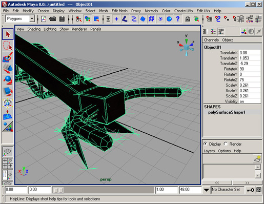Screen dimensions: 264x204
Task: Activate the Lasso selection tool
Action: tap(8, 46)
